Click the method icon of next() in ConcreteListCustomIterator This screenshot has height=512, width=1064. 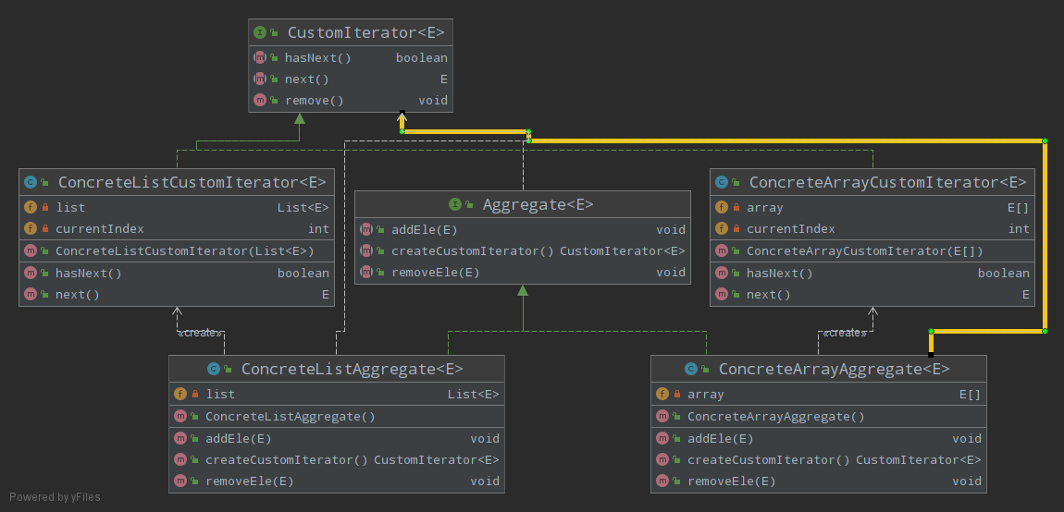click(30, 294)
